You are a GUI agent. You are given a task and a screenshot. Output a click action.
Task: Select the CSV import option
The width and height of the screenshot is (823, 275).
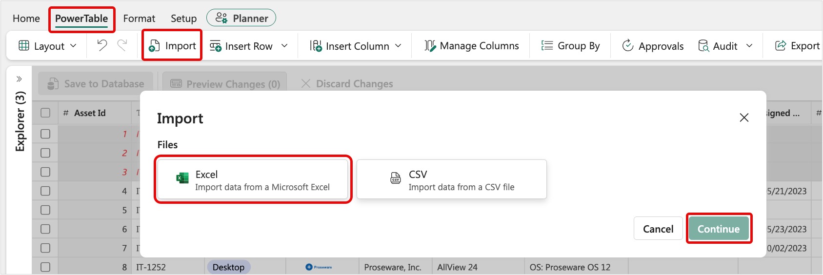(451, 179)
